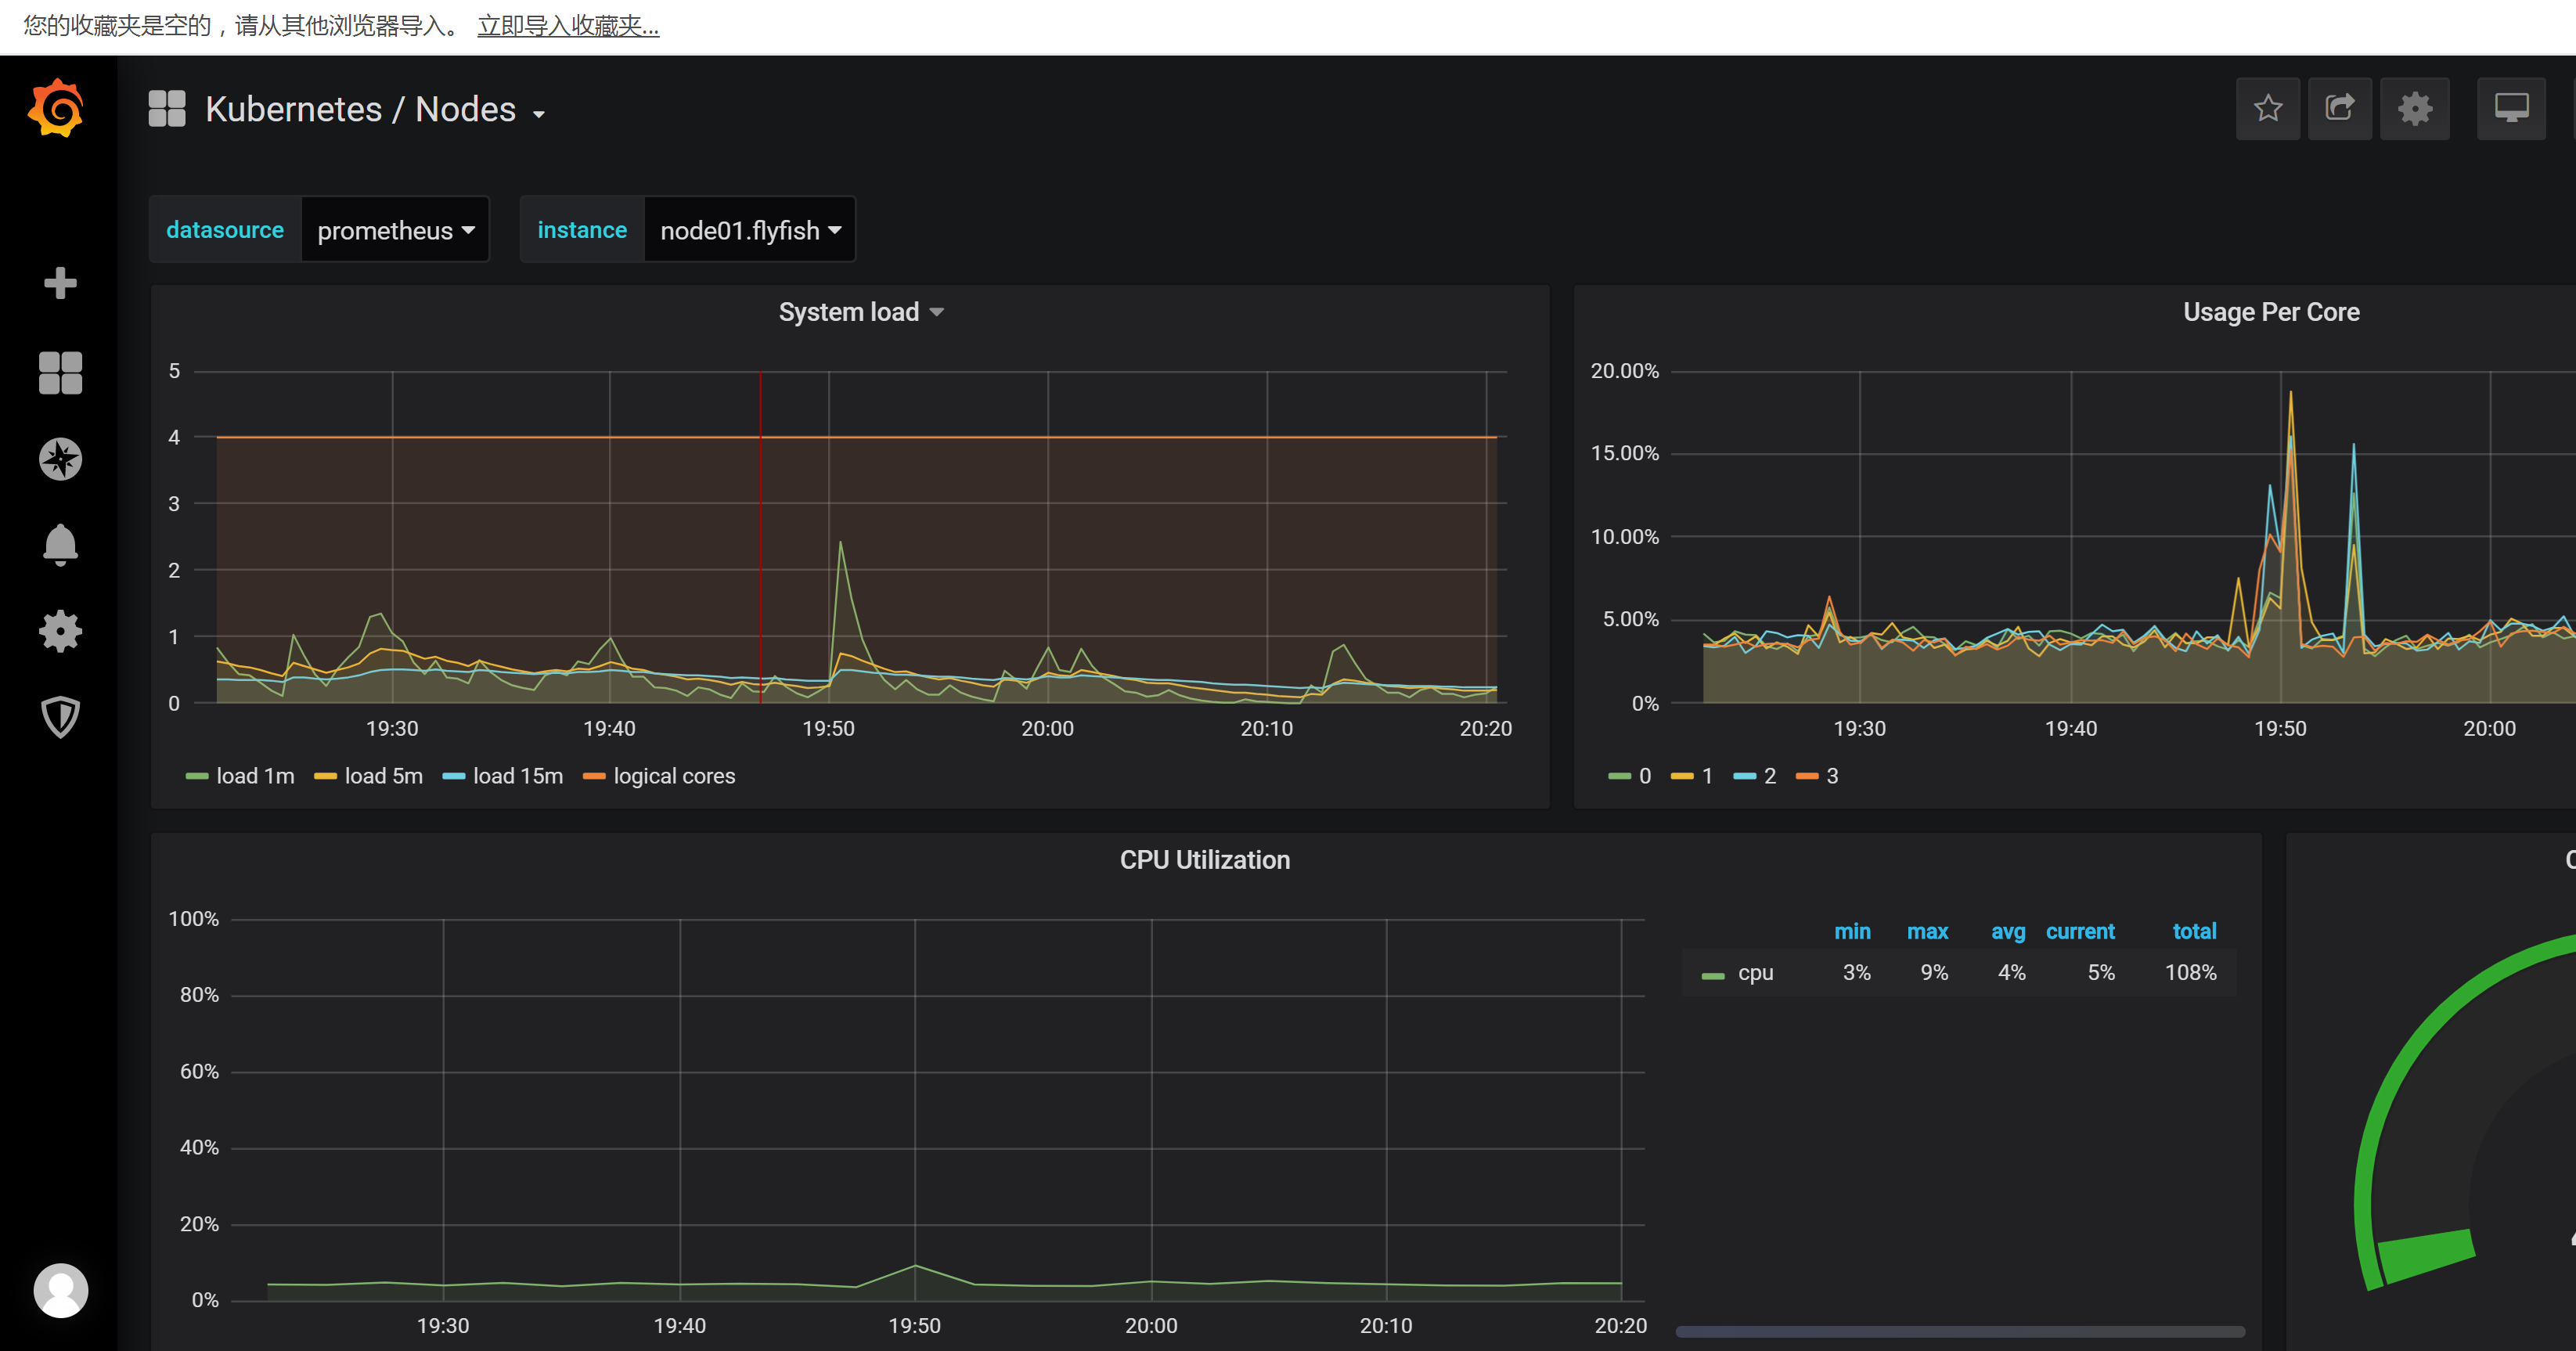Screen dimensions: 2576x1351
Task: Open the prometheus datasource dropdown
Action: click(395, 230)
